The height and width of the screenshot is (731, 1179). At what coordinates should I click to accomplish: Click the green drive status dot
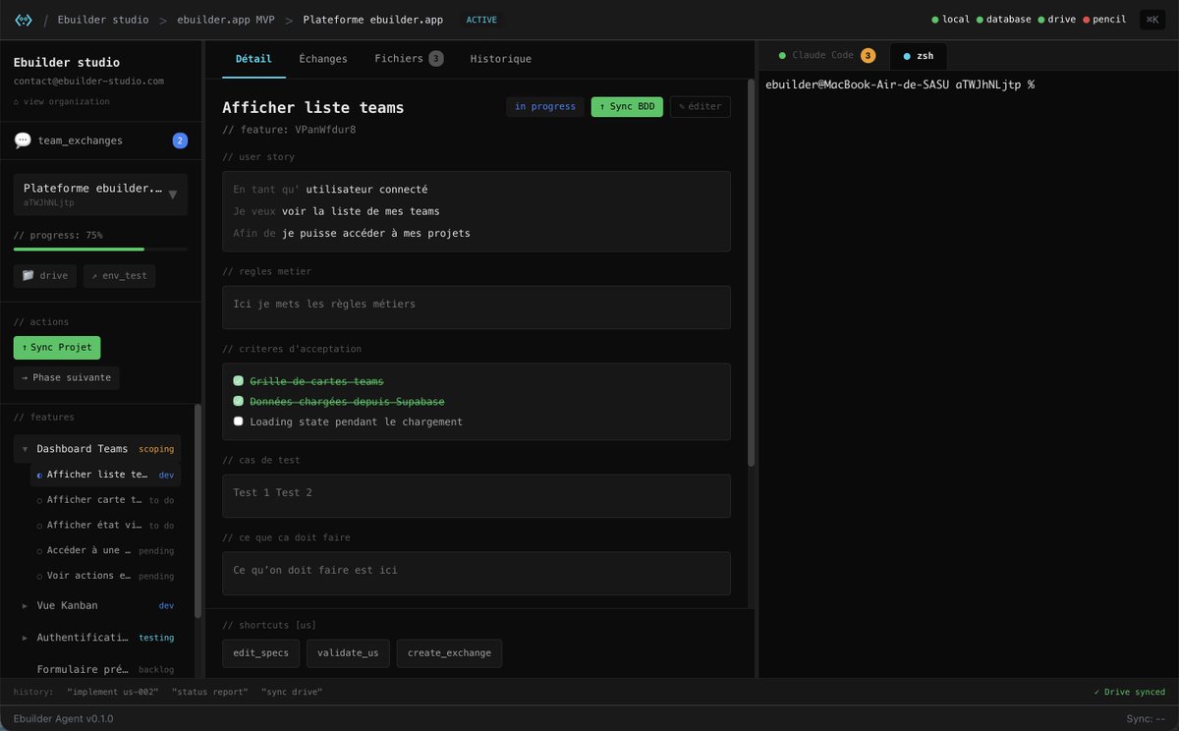1040,20
